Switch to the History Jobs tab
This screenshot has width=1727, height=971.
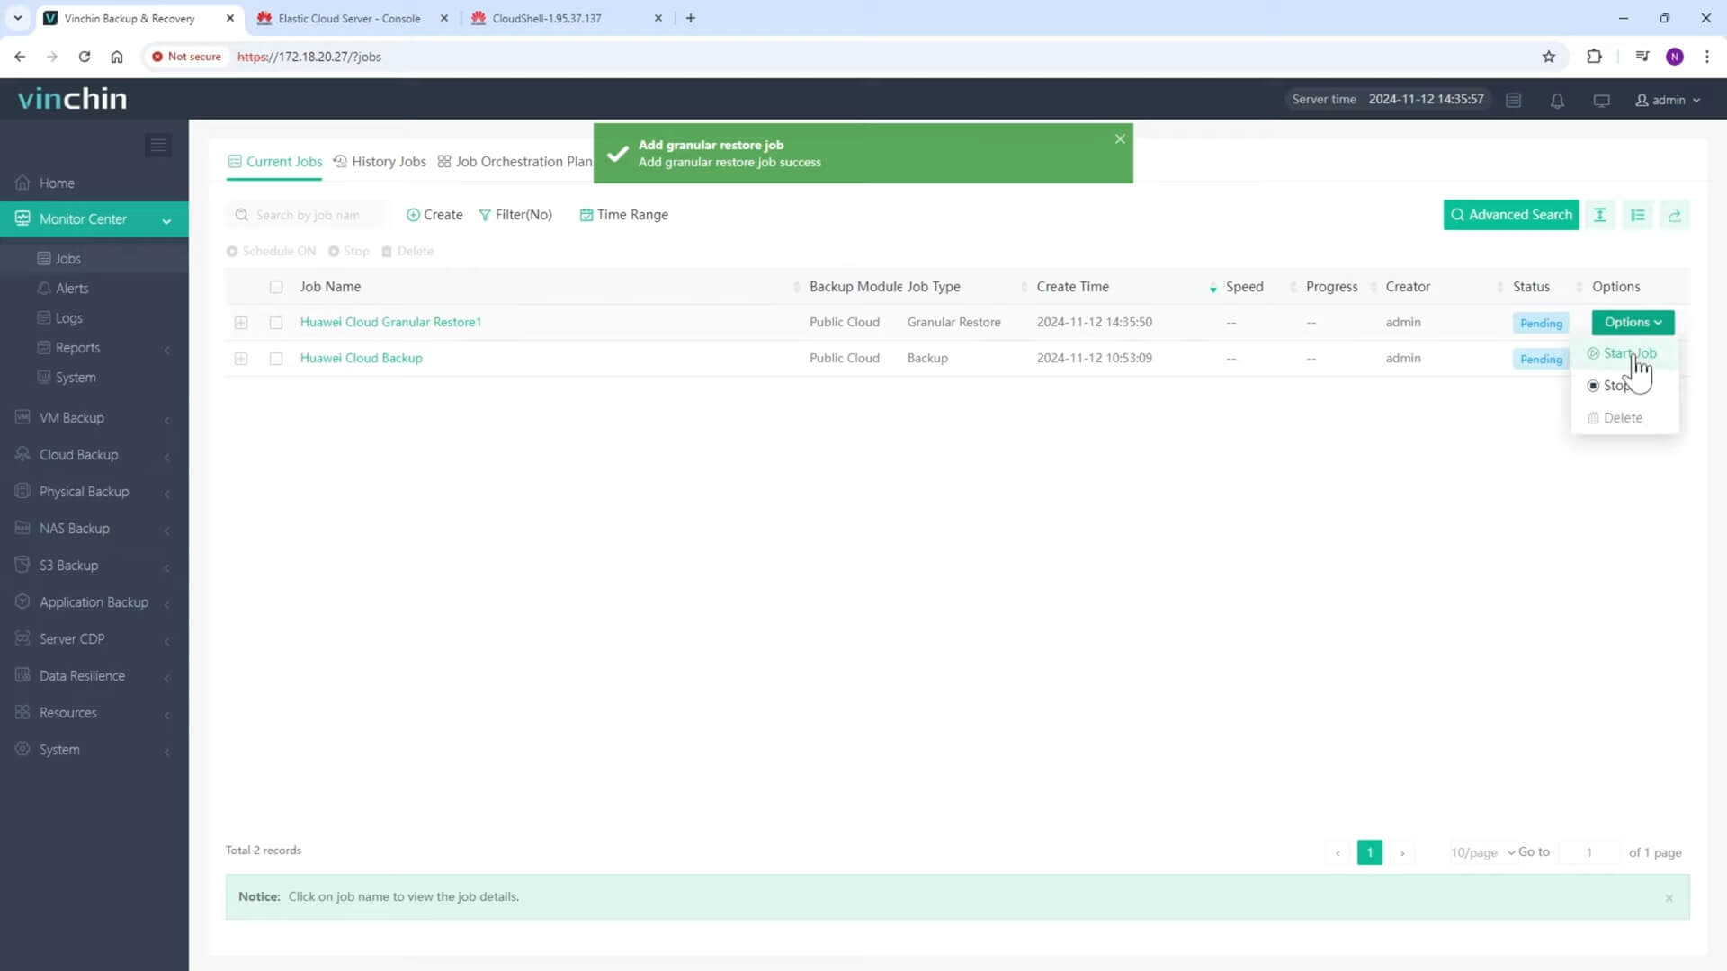pyautogui.click(x=380, y=162)
